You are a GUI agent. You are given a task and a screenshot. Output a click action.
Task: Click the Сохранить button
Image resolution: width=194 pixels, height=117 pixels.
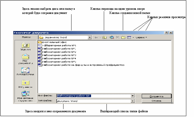(157, 96)
